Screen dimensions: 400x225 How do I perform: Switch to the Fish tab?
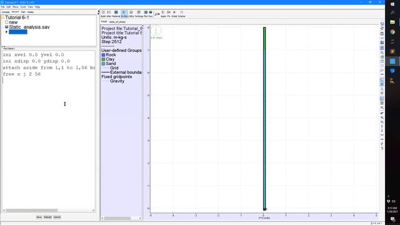point(23,12)
